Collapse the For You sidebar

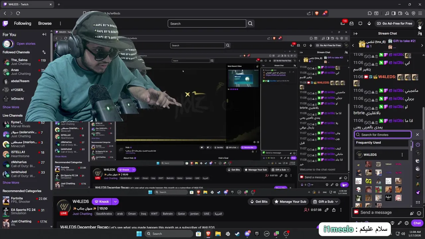44,35
